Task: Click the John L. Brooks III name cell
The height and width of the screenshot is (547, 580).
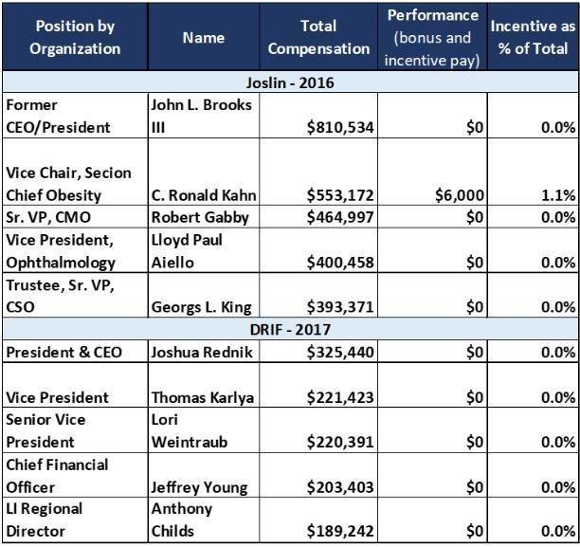Action: [204, 116]
